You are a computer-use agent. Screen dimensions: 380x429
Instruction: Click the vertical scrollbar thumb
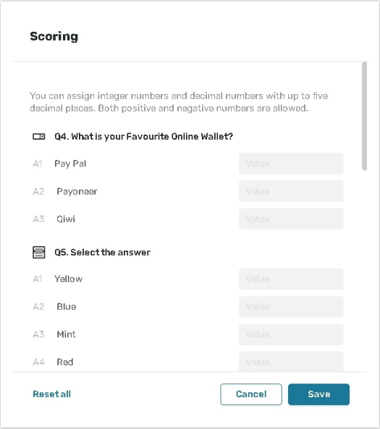[x=364, y=116]
